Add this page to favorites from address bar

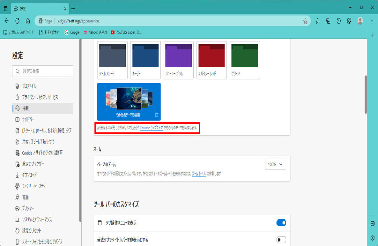[x=305, y=21]
